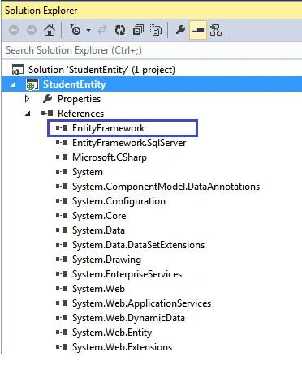Select System.Web reference
302x365 pixels.
tap(98, 289)
